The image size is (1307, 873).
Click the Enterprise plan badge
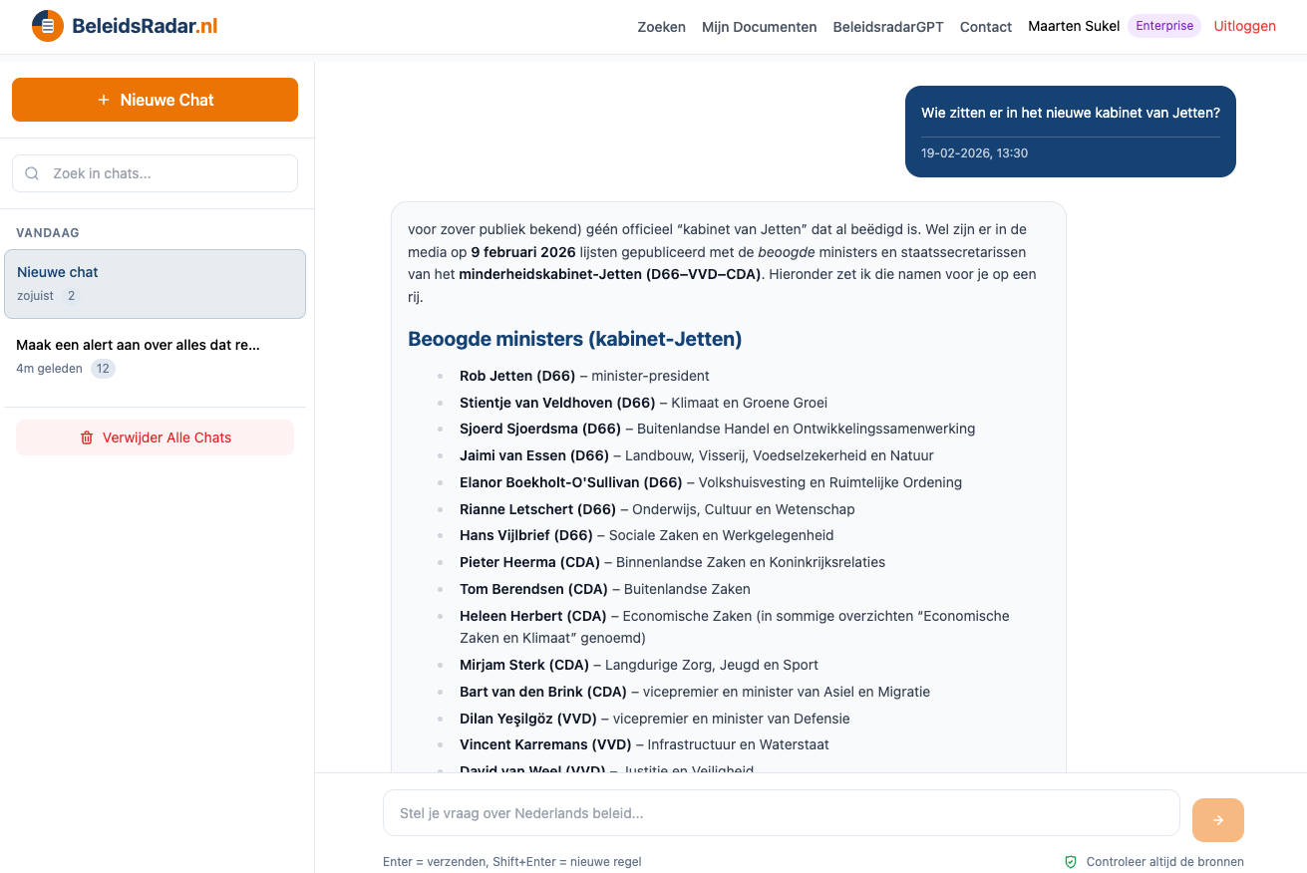1163,26
